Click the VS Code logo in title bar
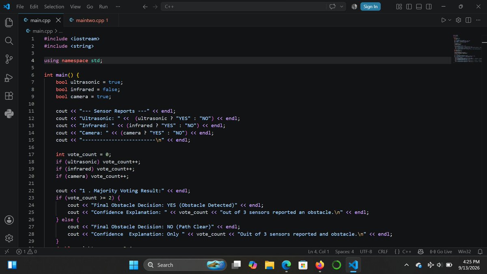Screen dimensions: 487x274 (x=6, y=6)
